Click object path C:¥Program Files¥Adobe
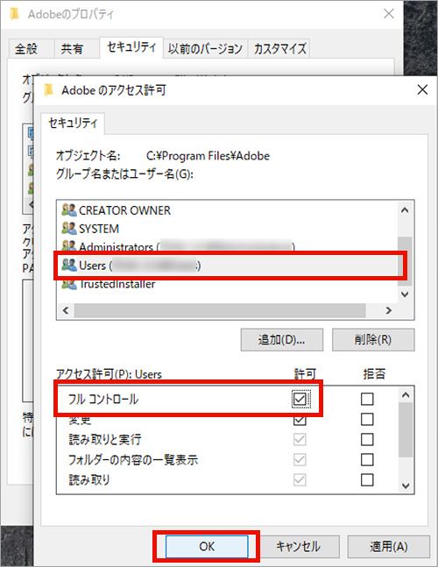This screenshot has height=567, width=438. coord(208,156)
